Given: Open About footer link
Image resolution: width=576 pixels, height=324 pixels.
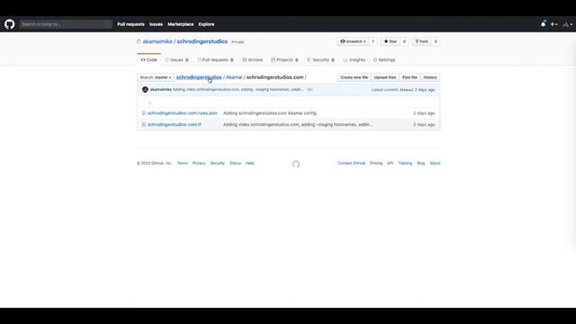Looking at the screenshot, I should (435, 163).
